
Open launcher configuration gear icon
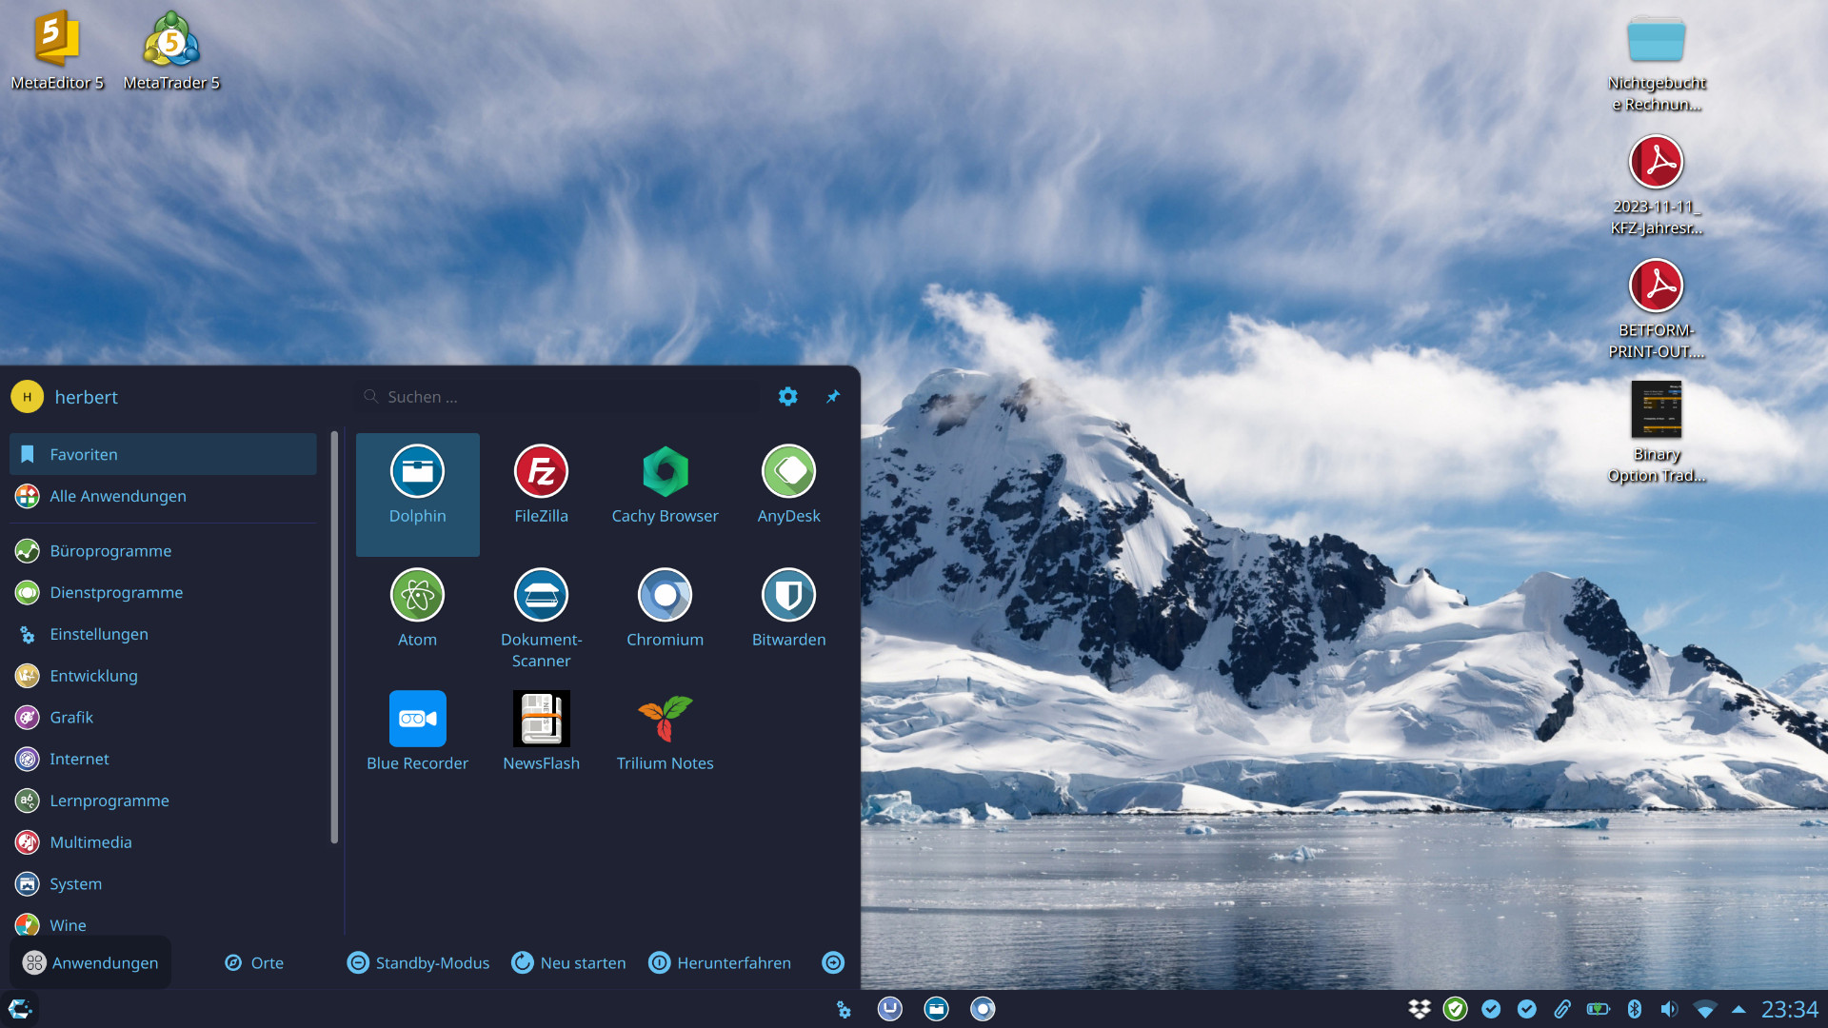pyautogui.click(x=787, y=397)
